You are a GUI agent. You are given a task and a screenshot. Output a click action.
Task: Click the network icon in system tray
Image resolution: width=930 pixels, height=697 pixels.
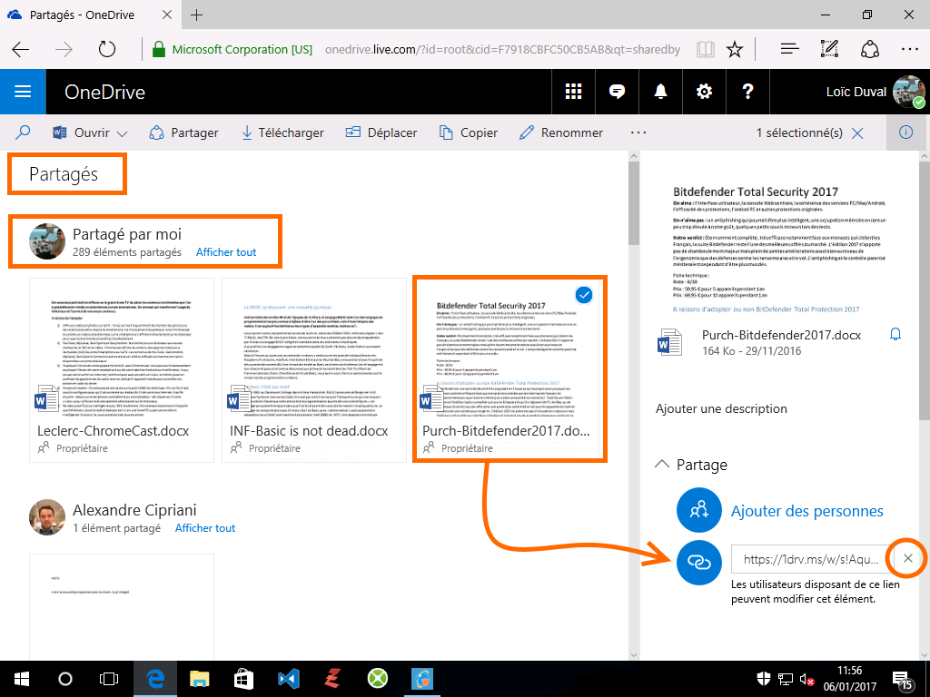[786, 680]
